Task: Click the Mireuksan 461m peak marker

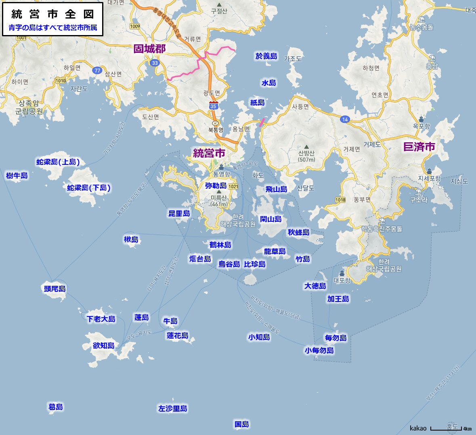Action: point(218,192)
